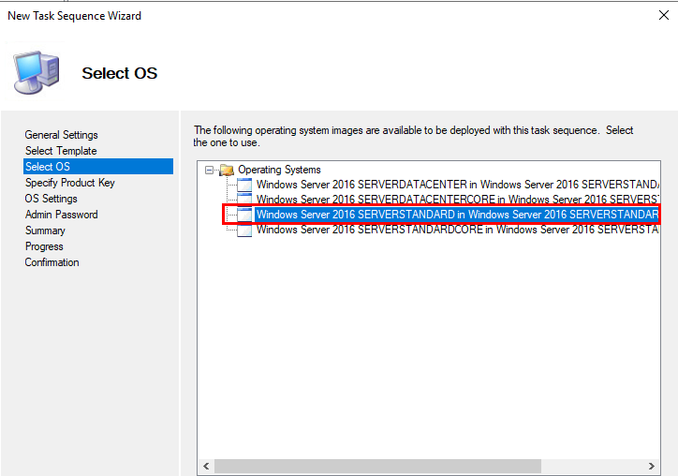Go to Specify Product Key step
This screenshot has width=678, height=476.
70,183
